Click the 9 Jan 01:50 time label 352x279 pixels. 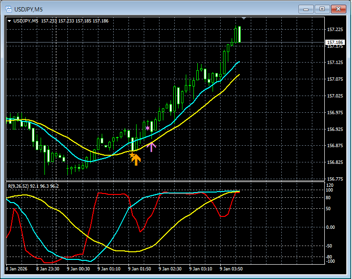139,269
